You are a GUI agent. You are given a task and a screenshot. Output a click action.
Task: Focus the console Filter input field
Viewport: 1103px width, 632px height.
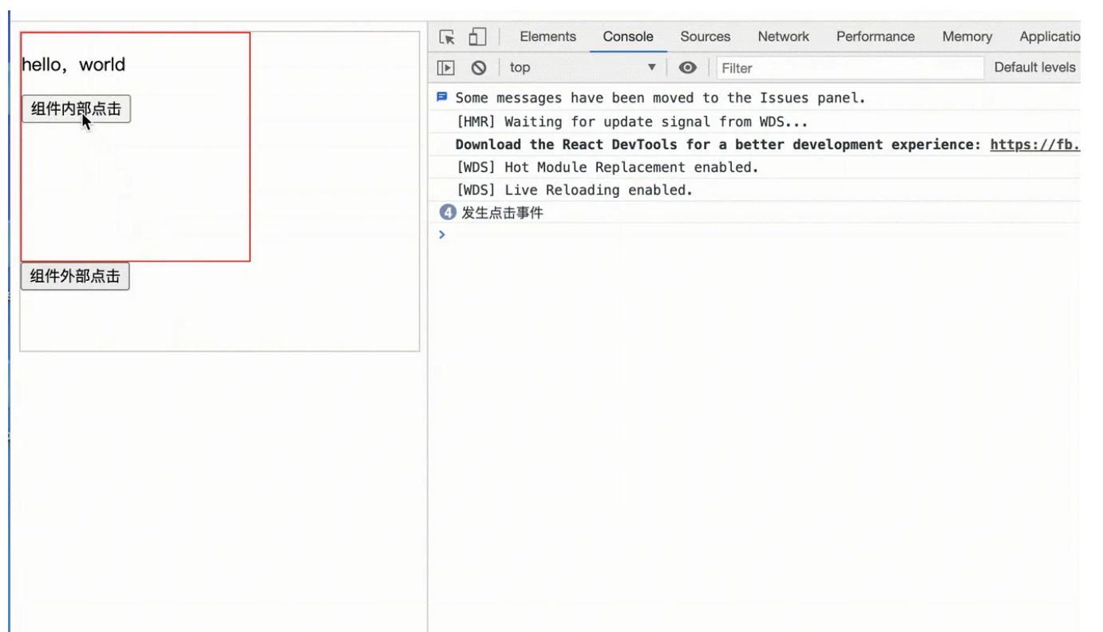tap(850, 68)
